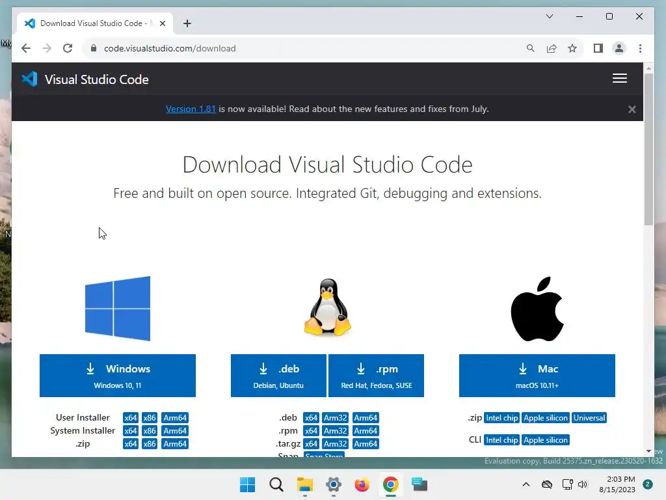Select System Installer x64 download

[130, 431]
